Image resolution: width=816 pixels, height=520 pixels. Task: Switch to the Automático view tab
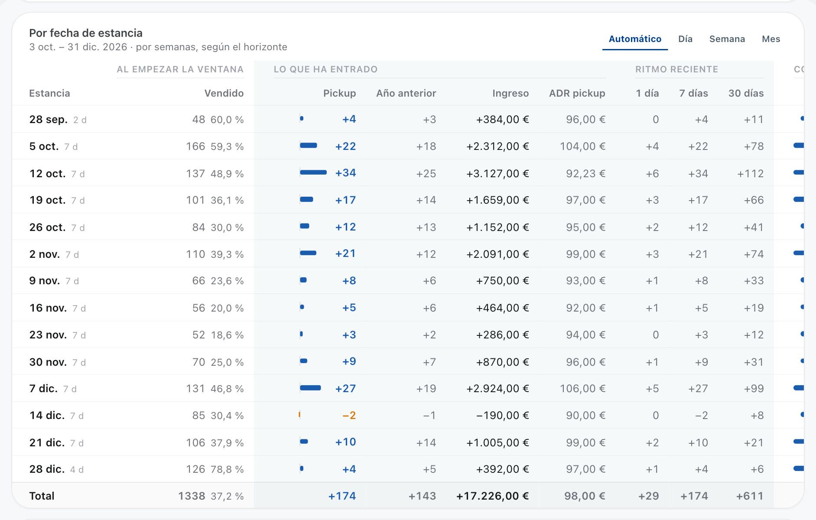click(x=635, y=39)
